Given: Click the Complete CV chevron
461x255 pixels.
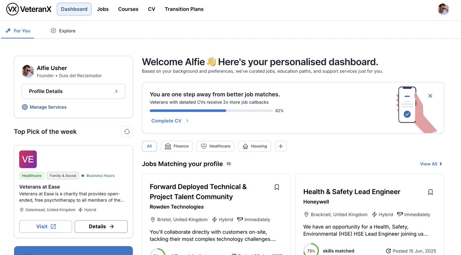Looking at the screenshot, I should pos(187,121).
